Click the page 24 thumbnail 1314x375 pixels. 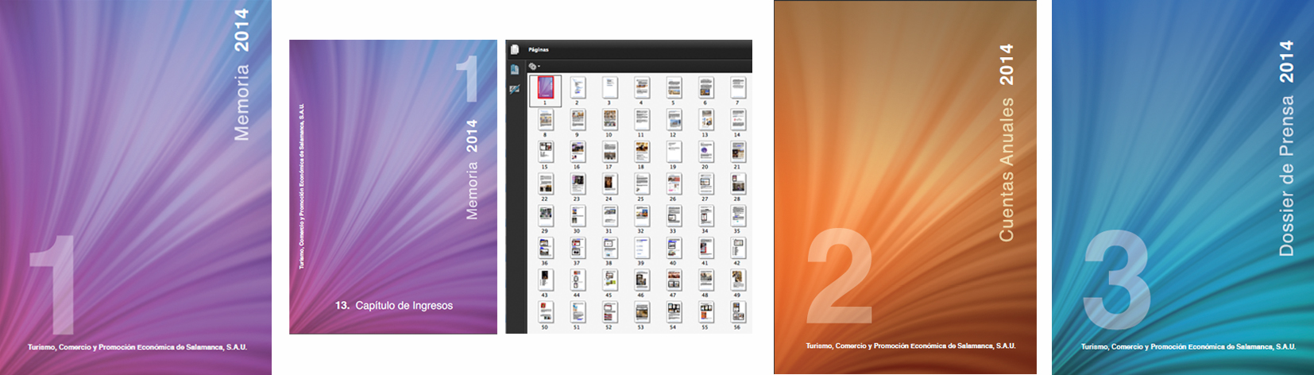click(x=609, y=184)
